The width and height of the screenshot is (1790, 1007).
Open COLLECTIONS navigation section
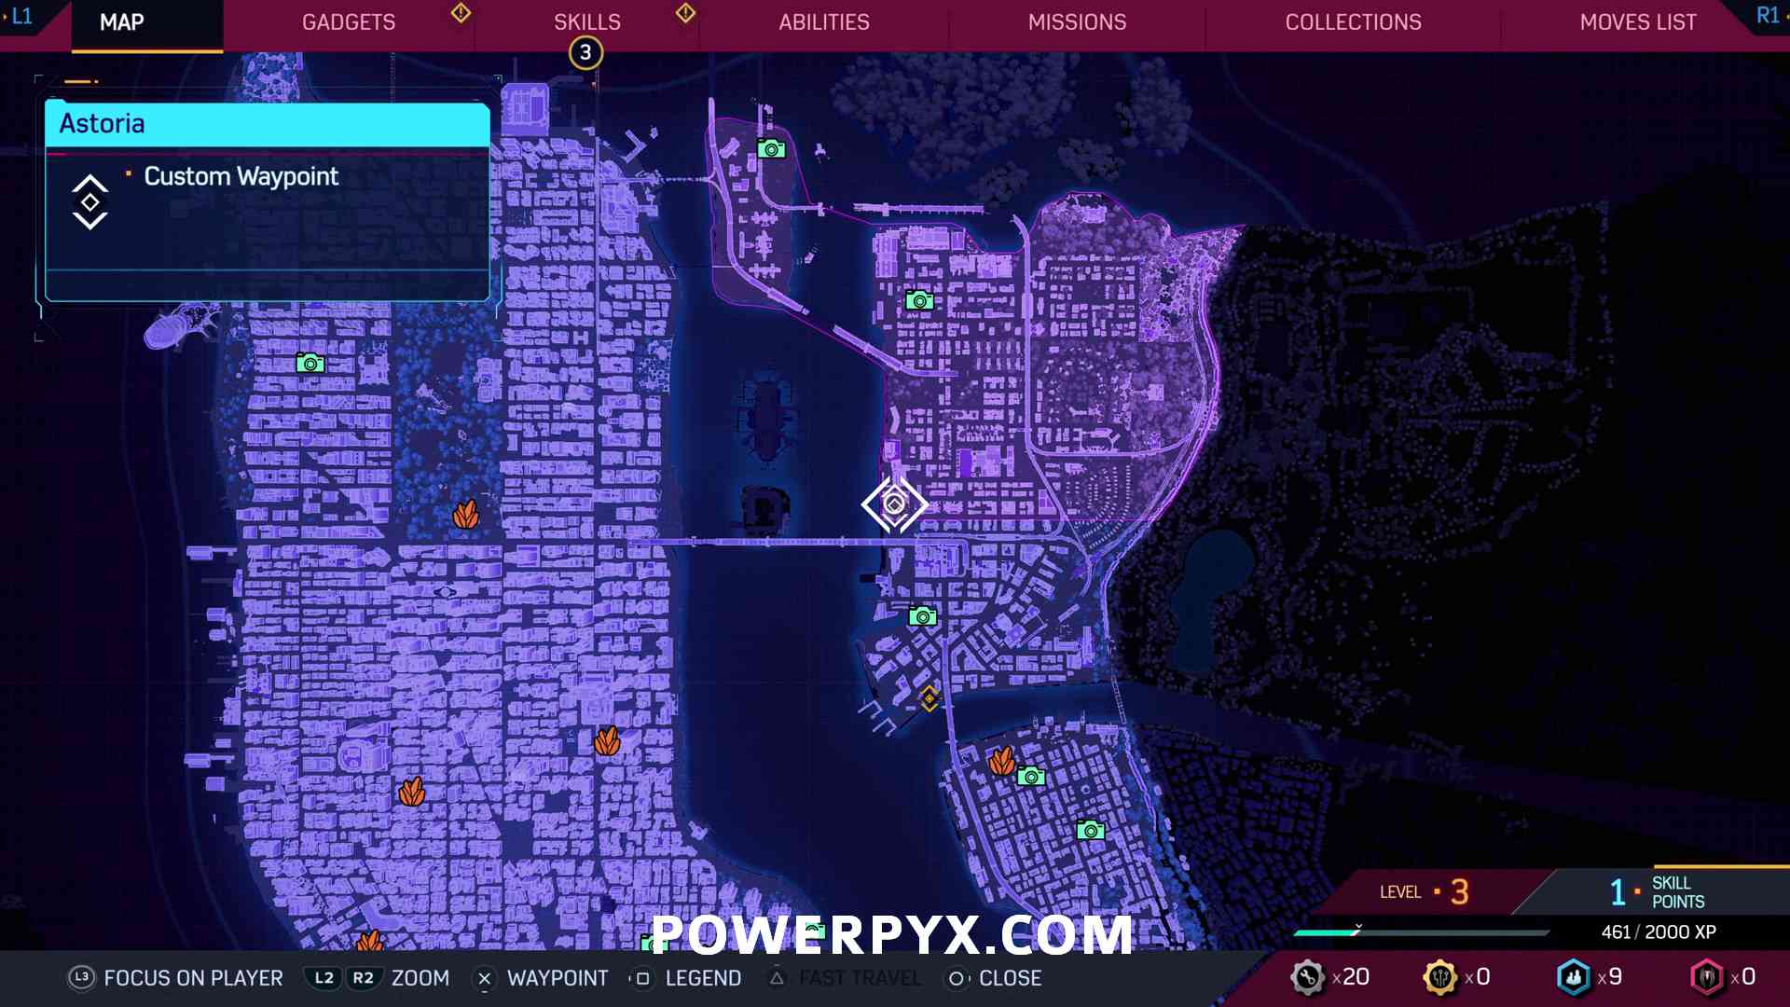click(1354, 22)
